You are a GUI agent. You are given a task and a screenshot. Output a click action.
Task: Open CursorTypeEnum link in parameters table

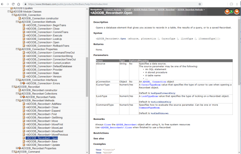click(x=151, y=85)
